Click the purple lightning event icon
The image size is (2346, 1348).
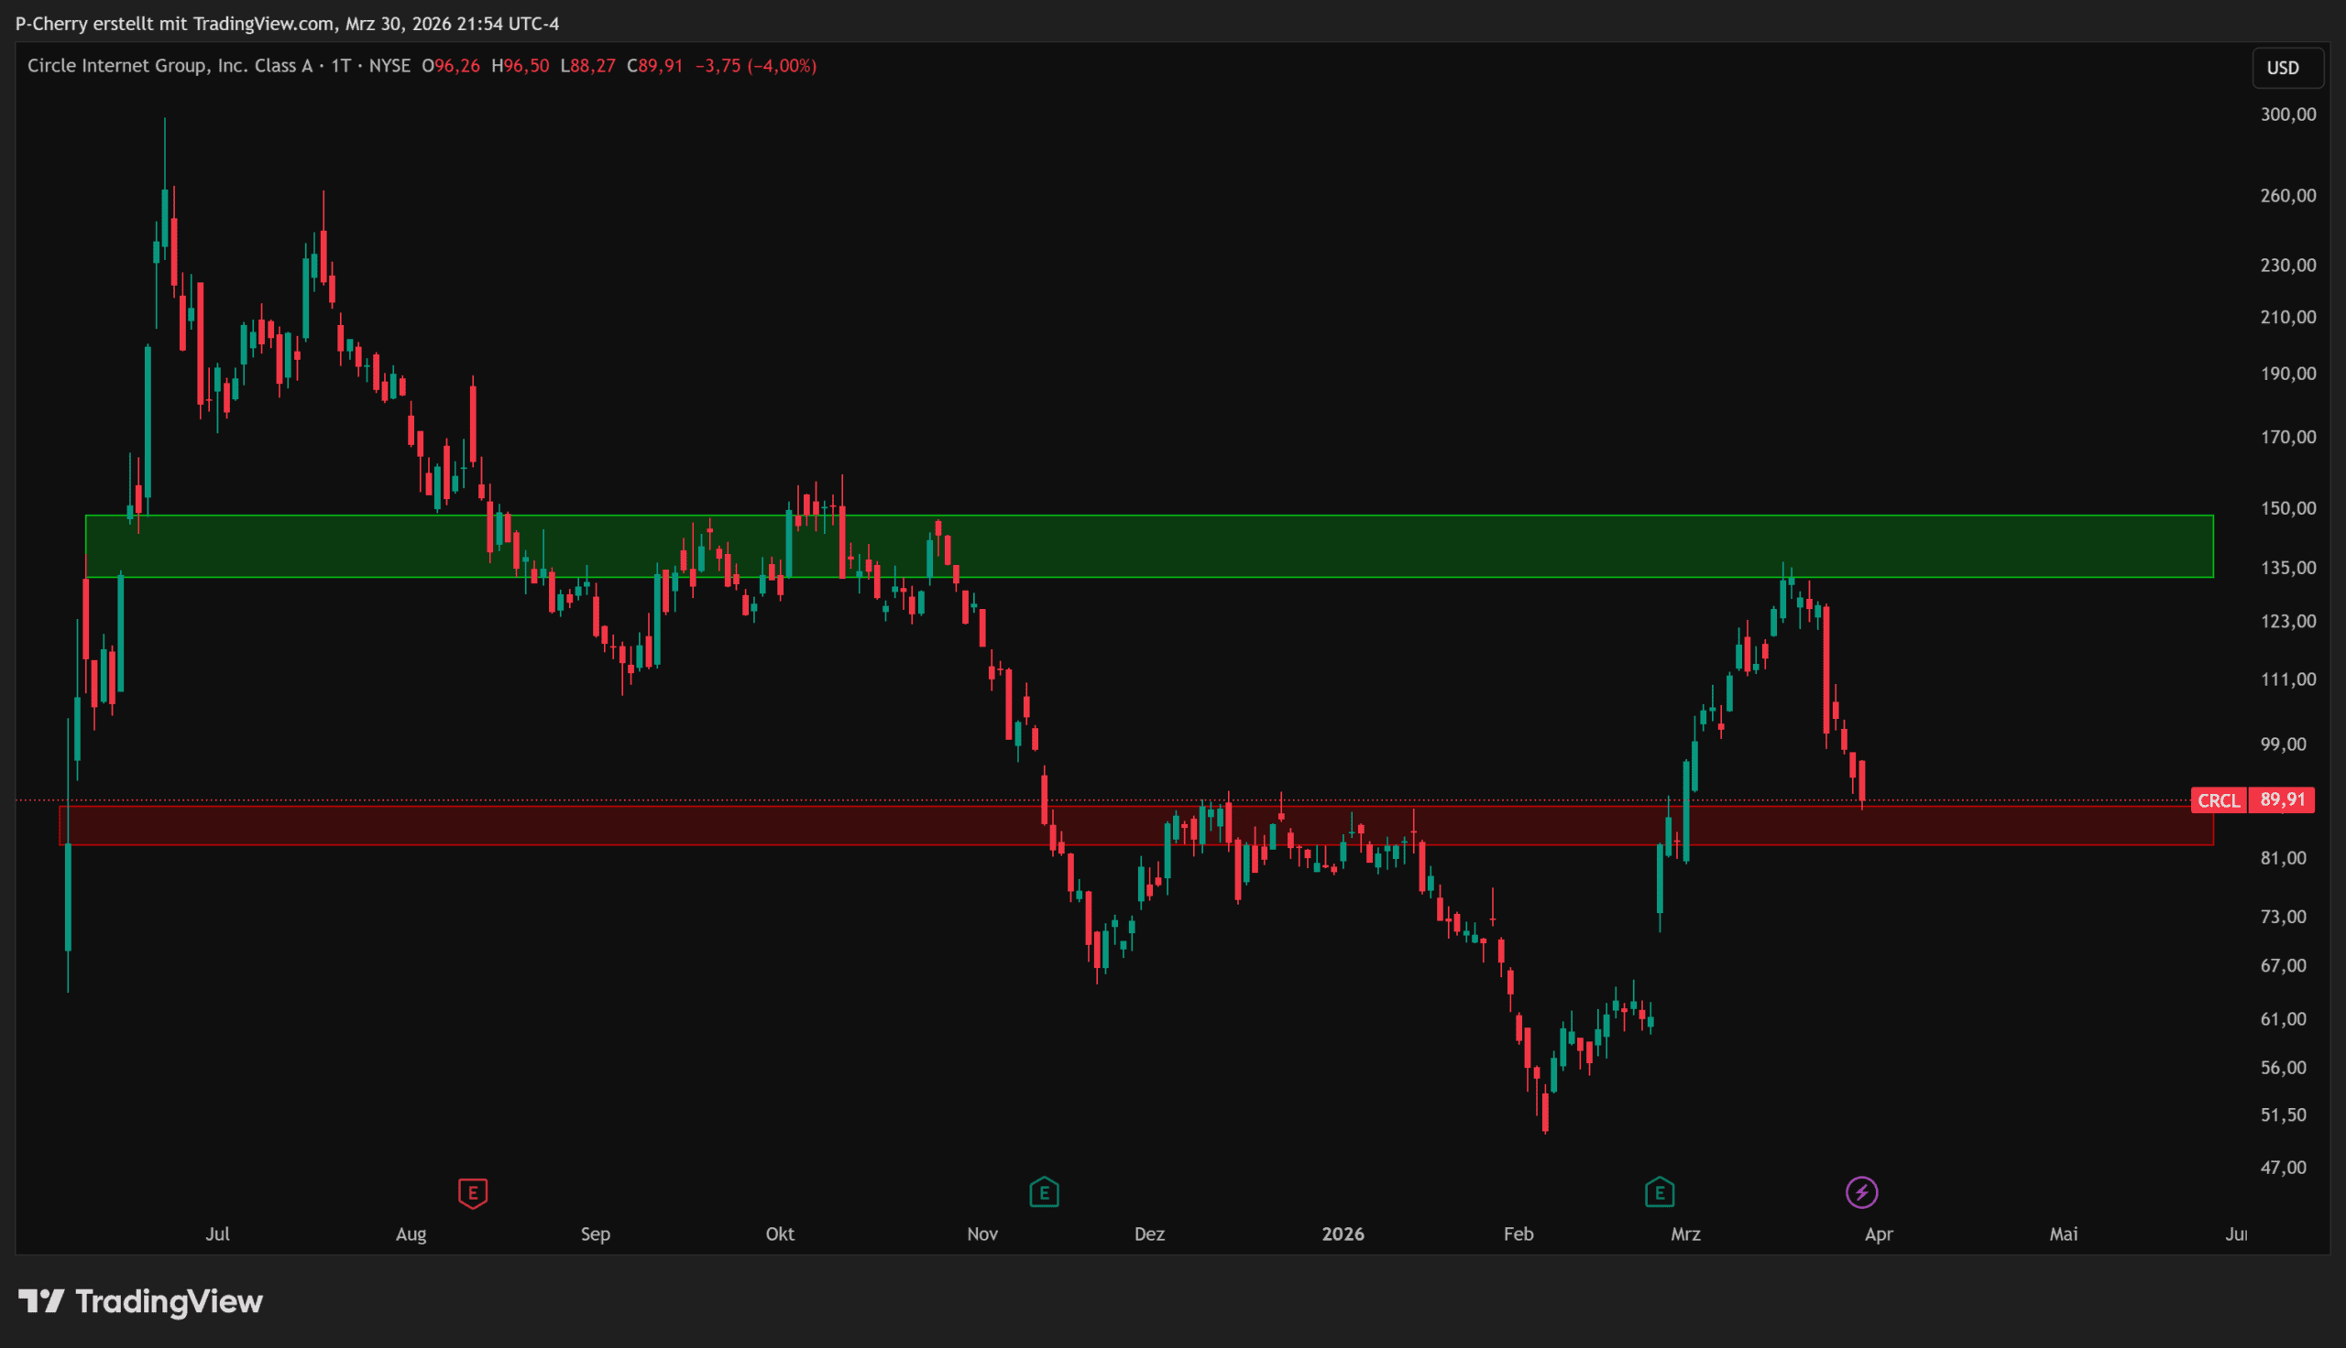[1861, 1192]
